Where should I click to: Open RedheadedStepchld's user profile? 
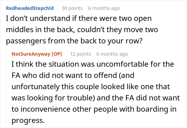coord(30,8)
